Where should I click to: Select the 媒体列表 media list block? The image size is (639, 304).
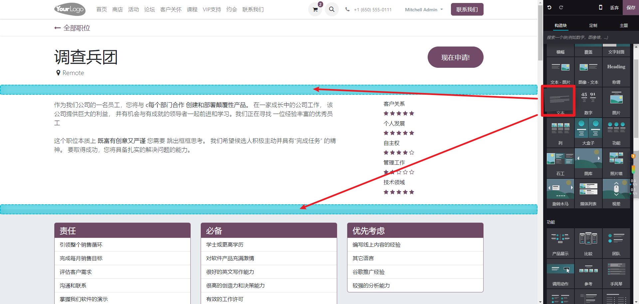tap(588, 193)
